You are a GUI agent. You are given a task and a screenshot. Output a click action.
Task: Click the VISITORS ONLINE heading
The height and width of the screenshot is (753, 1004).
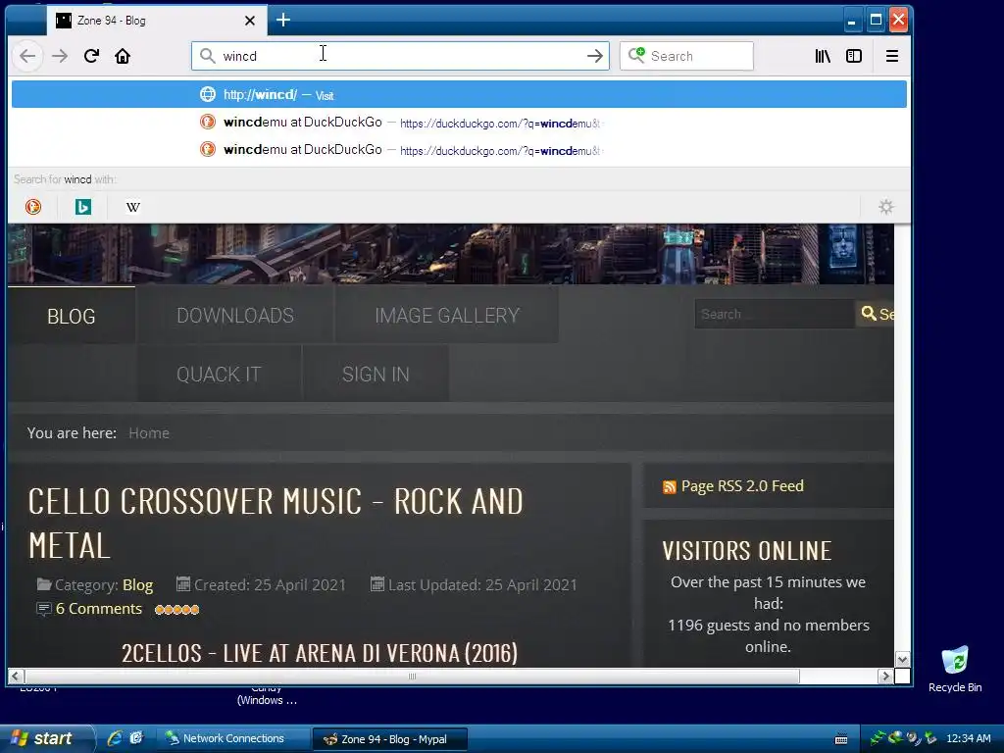746,551
